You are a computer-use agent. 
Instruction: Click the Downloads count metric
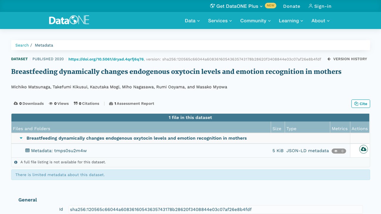pyautogui.click(x=29, y=103)
